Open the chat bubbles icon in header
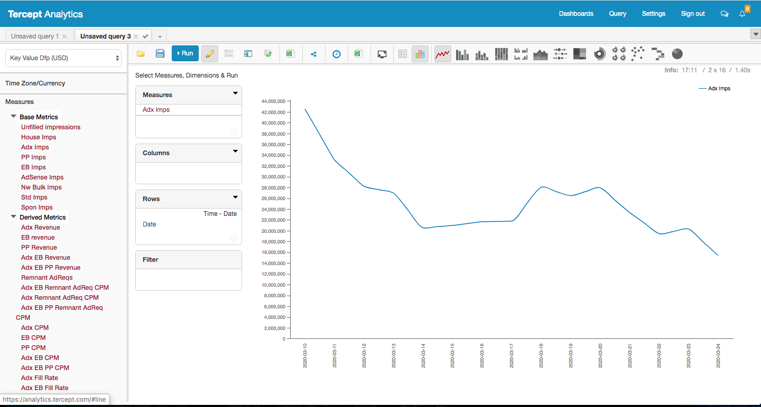 point(725,14)
